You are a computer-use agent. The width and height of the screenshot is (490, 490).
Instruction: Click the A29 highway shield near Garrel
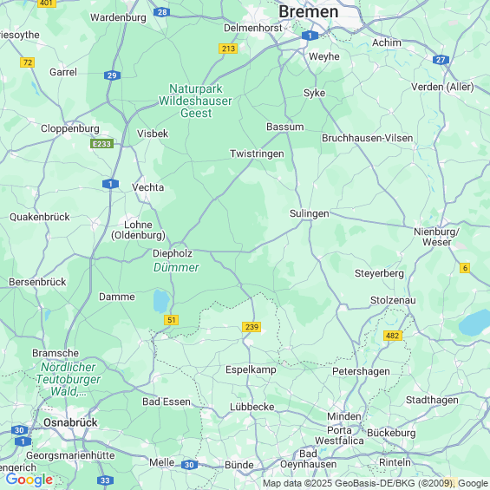click(x=112, y=75)
